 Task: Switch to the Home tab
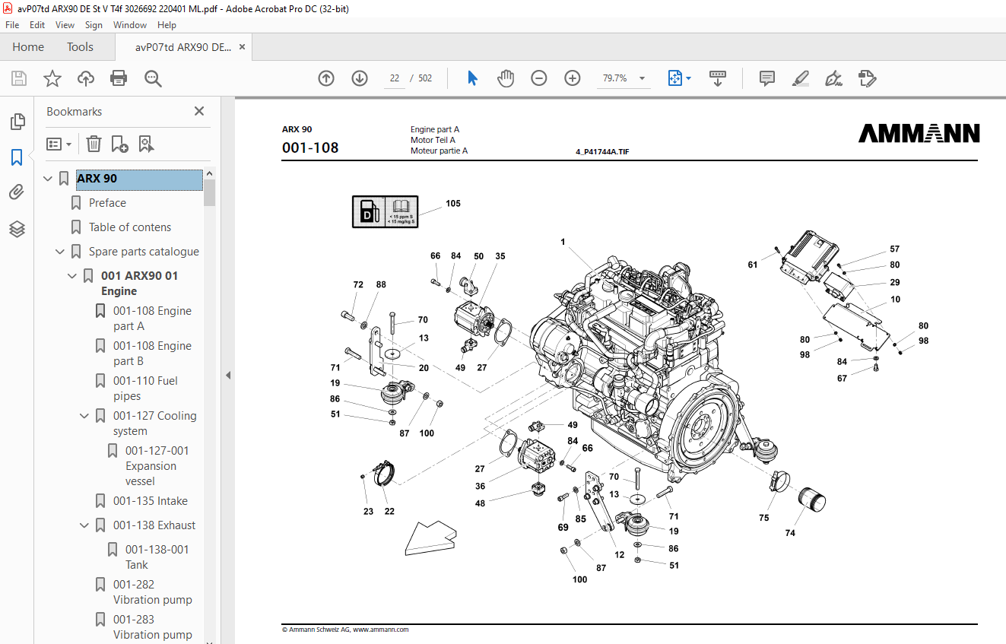coord(28,47)
